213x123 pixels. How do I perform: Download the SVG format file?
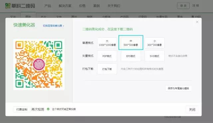tap(154, 56)
